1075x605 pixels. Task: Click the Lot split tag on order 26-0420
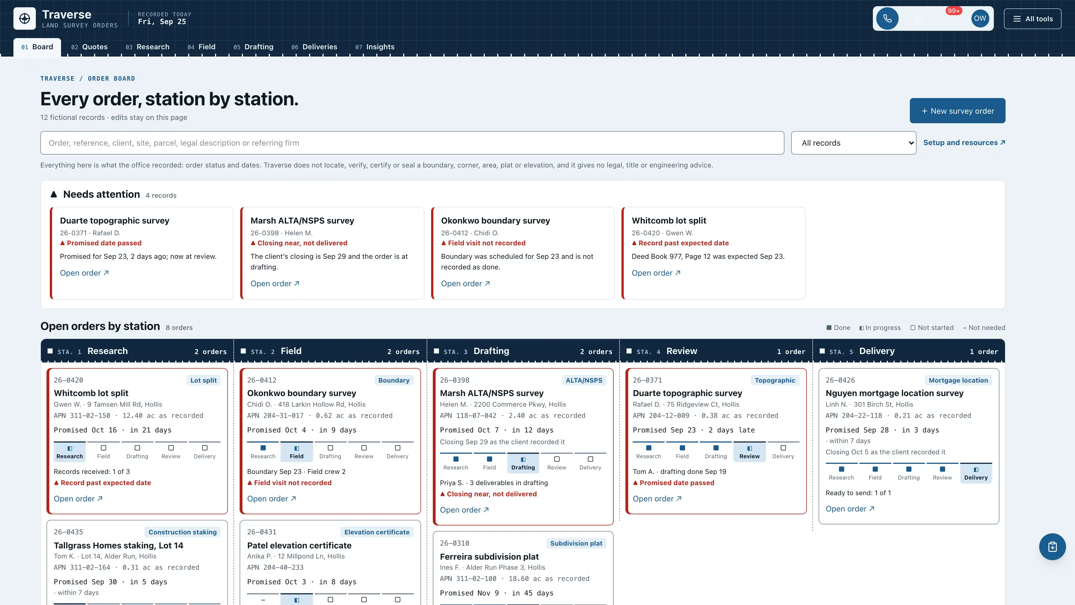[x=203, y=380]
